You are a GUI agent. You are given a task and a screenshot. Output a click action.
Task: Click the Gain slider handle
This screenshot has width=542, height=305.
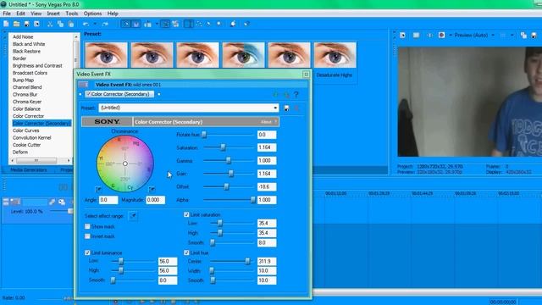point(231,174)
